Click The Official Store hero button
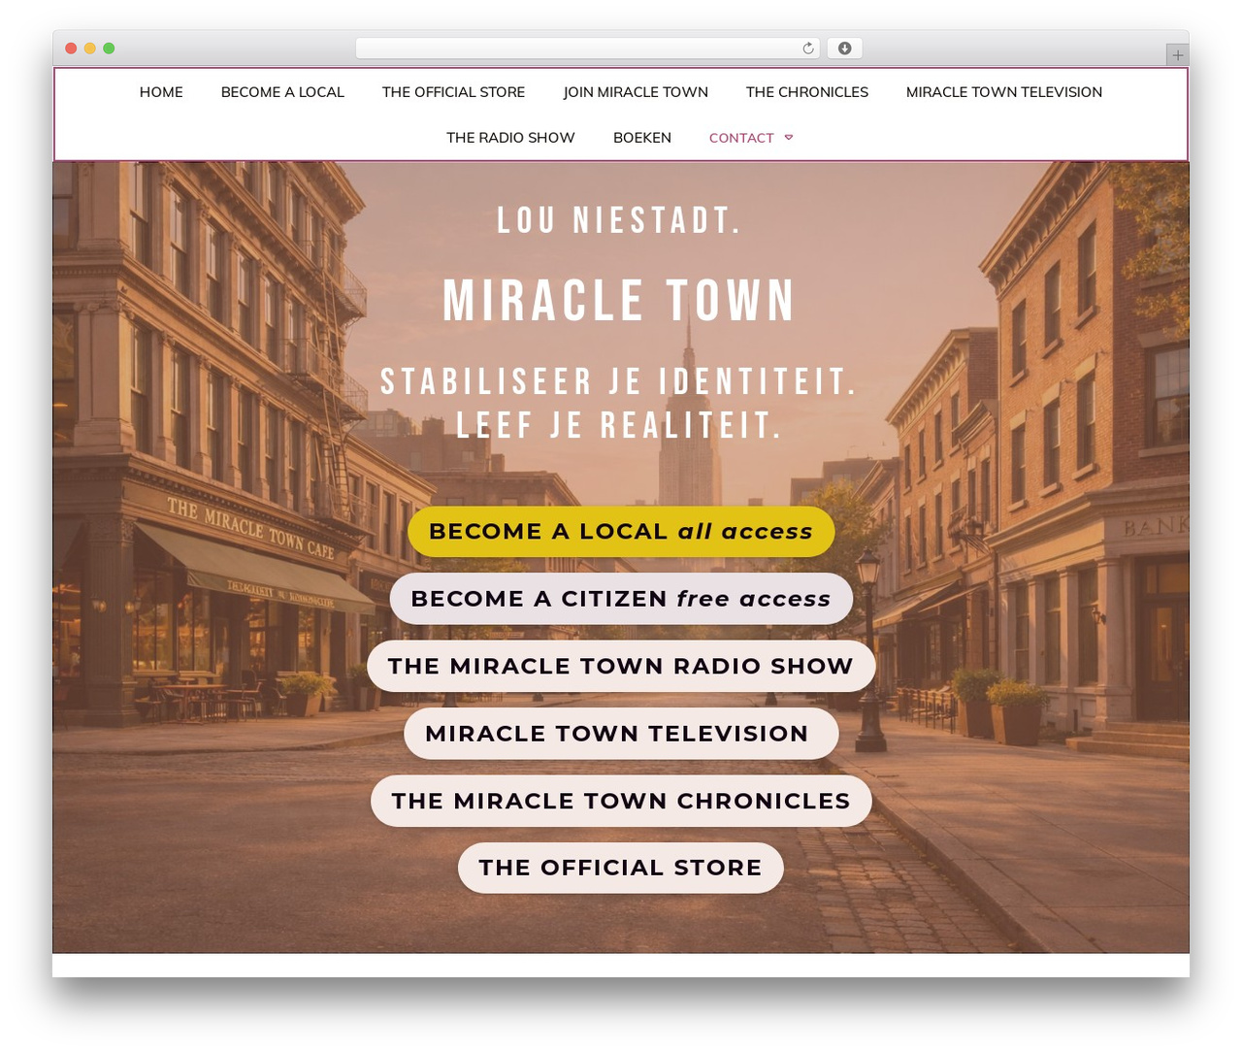This screenshot has width=1242, height=1052. [x=621, y=868]
